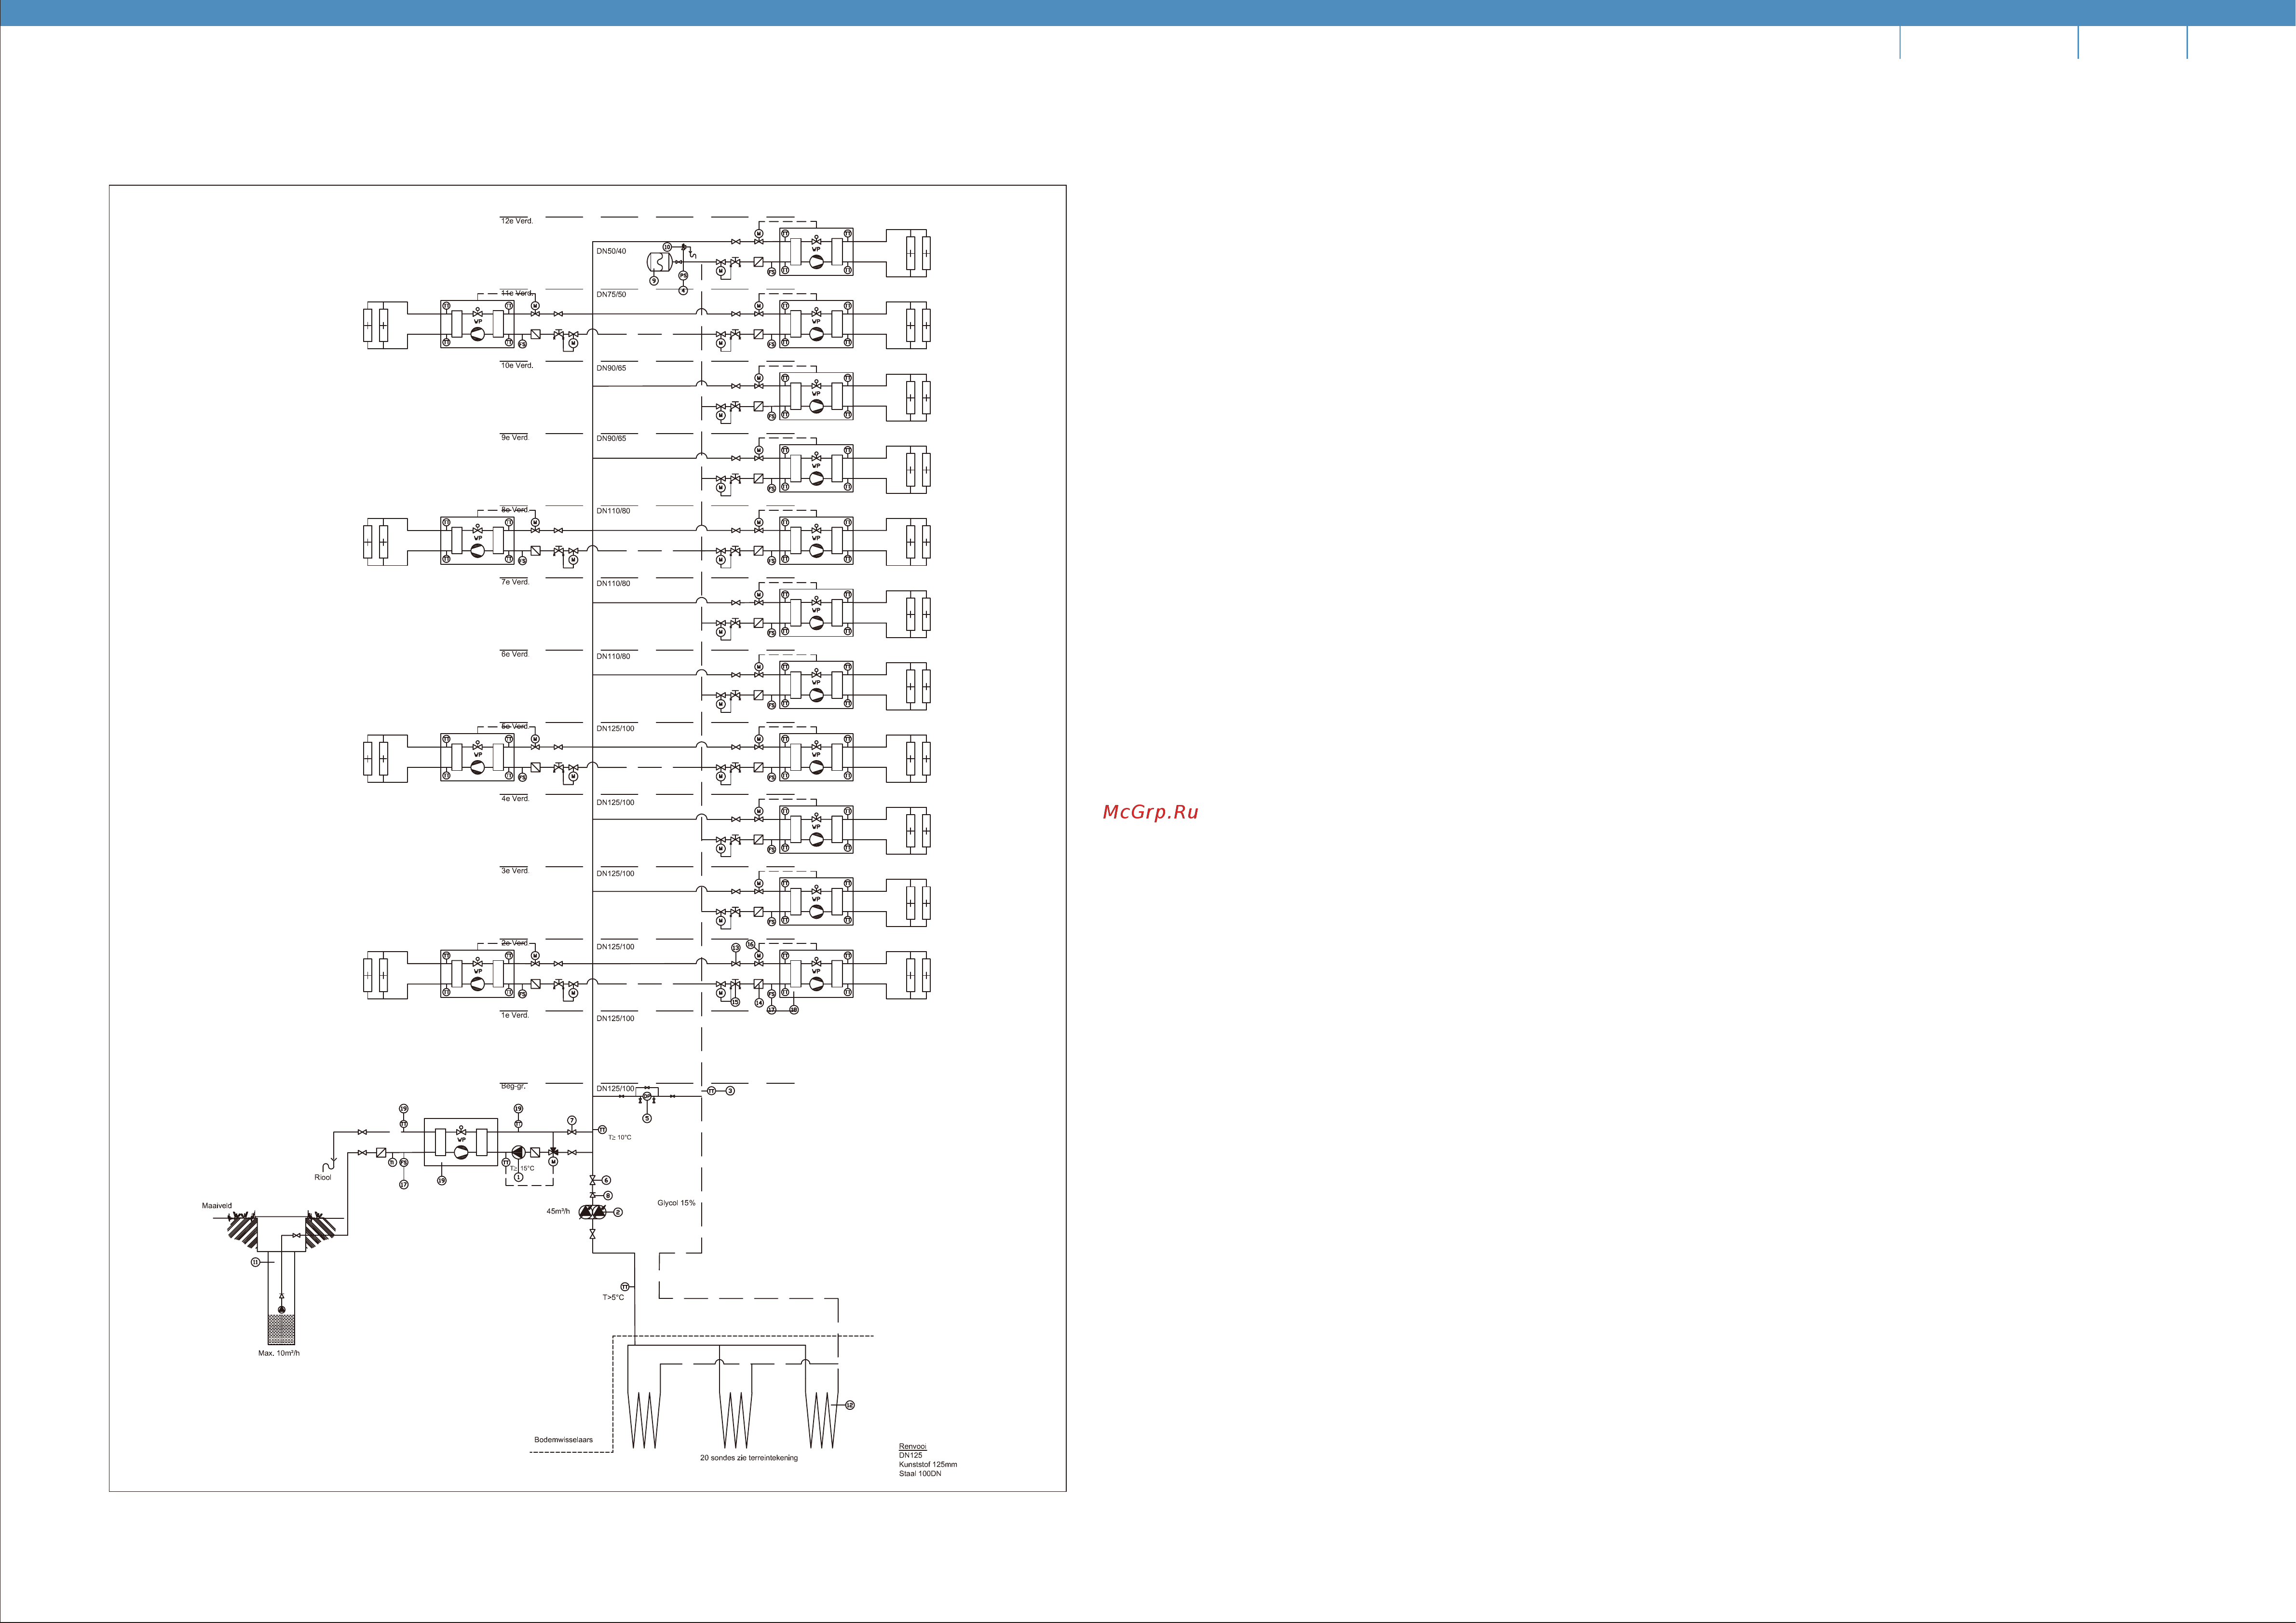Select the "4e Verd." floor label
Image resolution: width=2296 pixels, height=1623 pixels.
coord(515,798)
